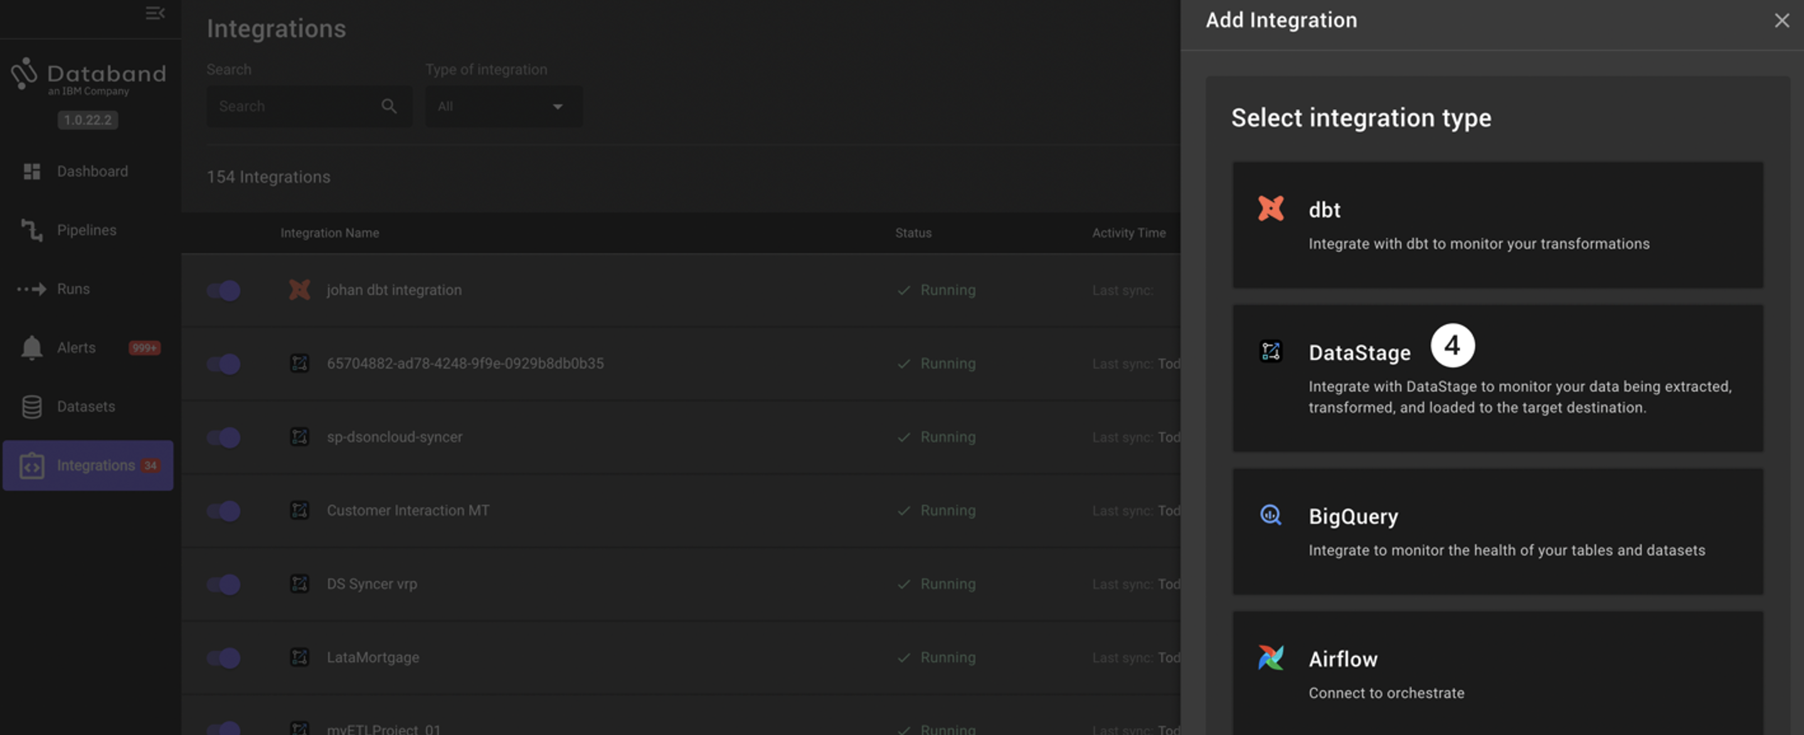Click the search magnifier icon
The image size is (1804, 735).
389,106
